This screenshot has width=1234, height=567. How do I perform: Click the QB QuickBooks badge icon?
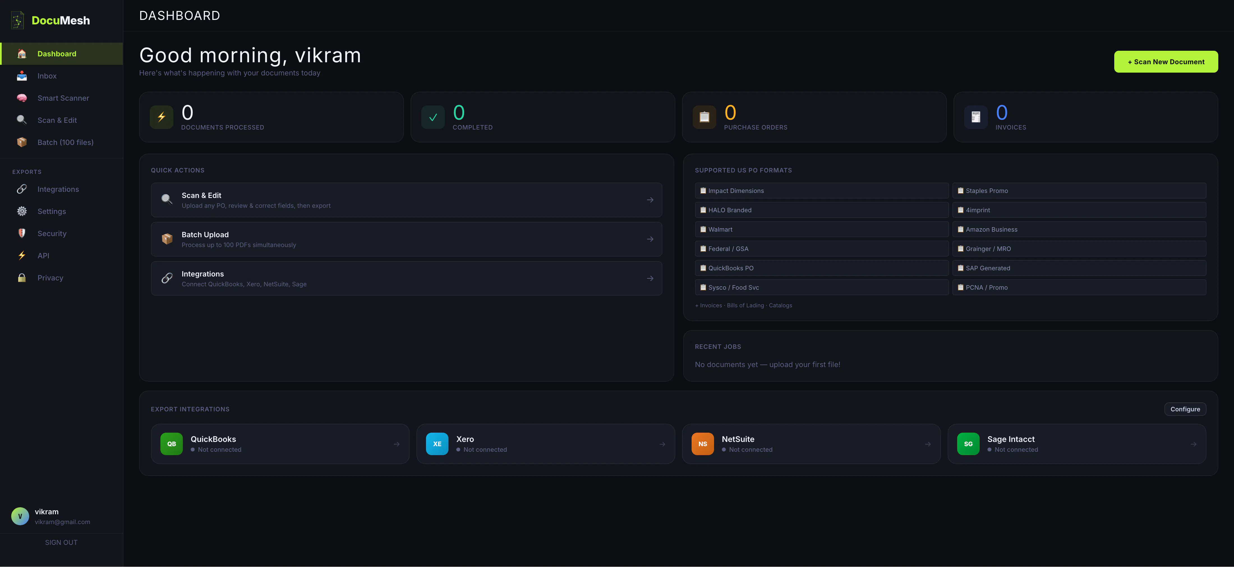pyautogui.click(x=171, y=444)
